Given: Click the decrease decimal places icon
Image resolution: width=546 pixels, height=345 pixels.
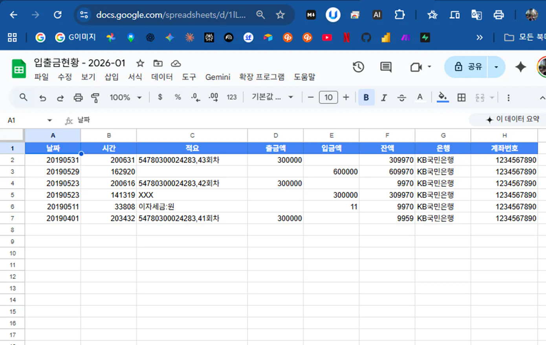Looking at the screenshot, I should 195,97.
